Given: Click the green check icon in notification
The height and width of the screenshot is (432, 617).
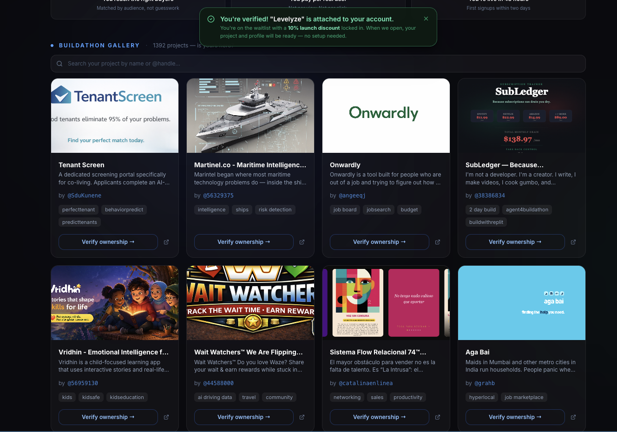Looking at the screenshot, I should tap(211, 19).
